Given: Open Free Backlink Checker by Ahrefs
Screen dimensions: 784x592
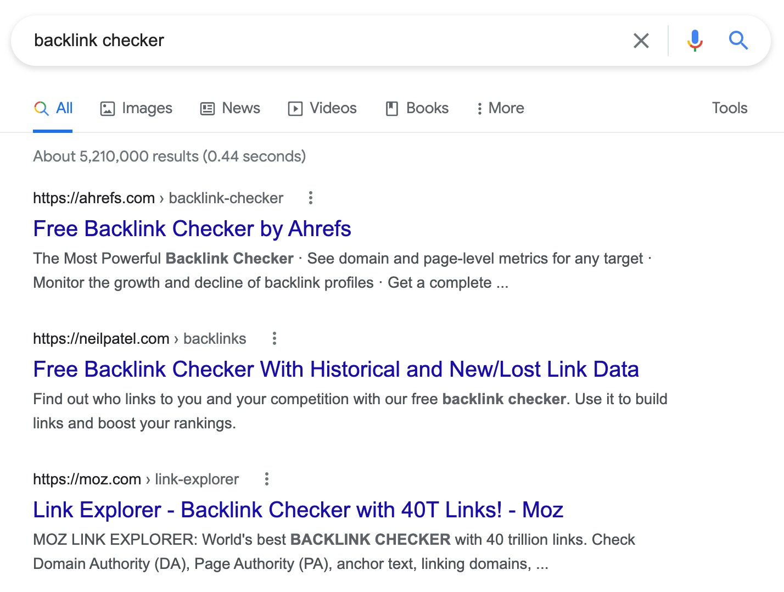Looking at the screenshot, I should point(192,229).
